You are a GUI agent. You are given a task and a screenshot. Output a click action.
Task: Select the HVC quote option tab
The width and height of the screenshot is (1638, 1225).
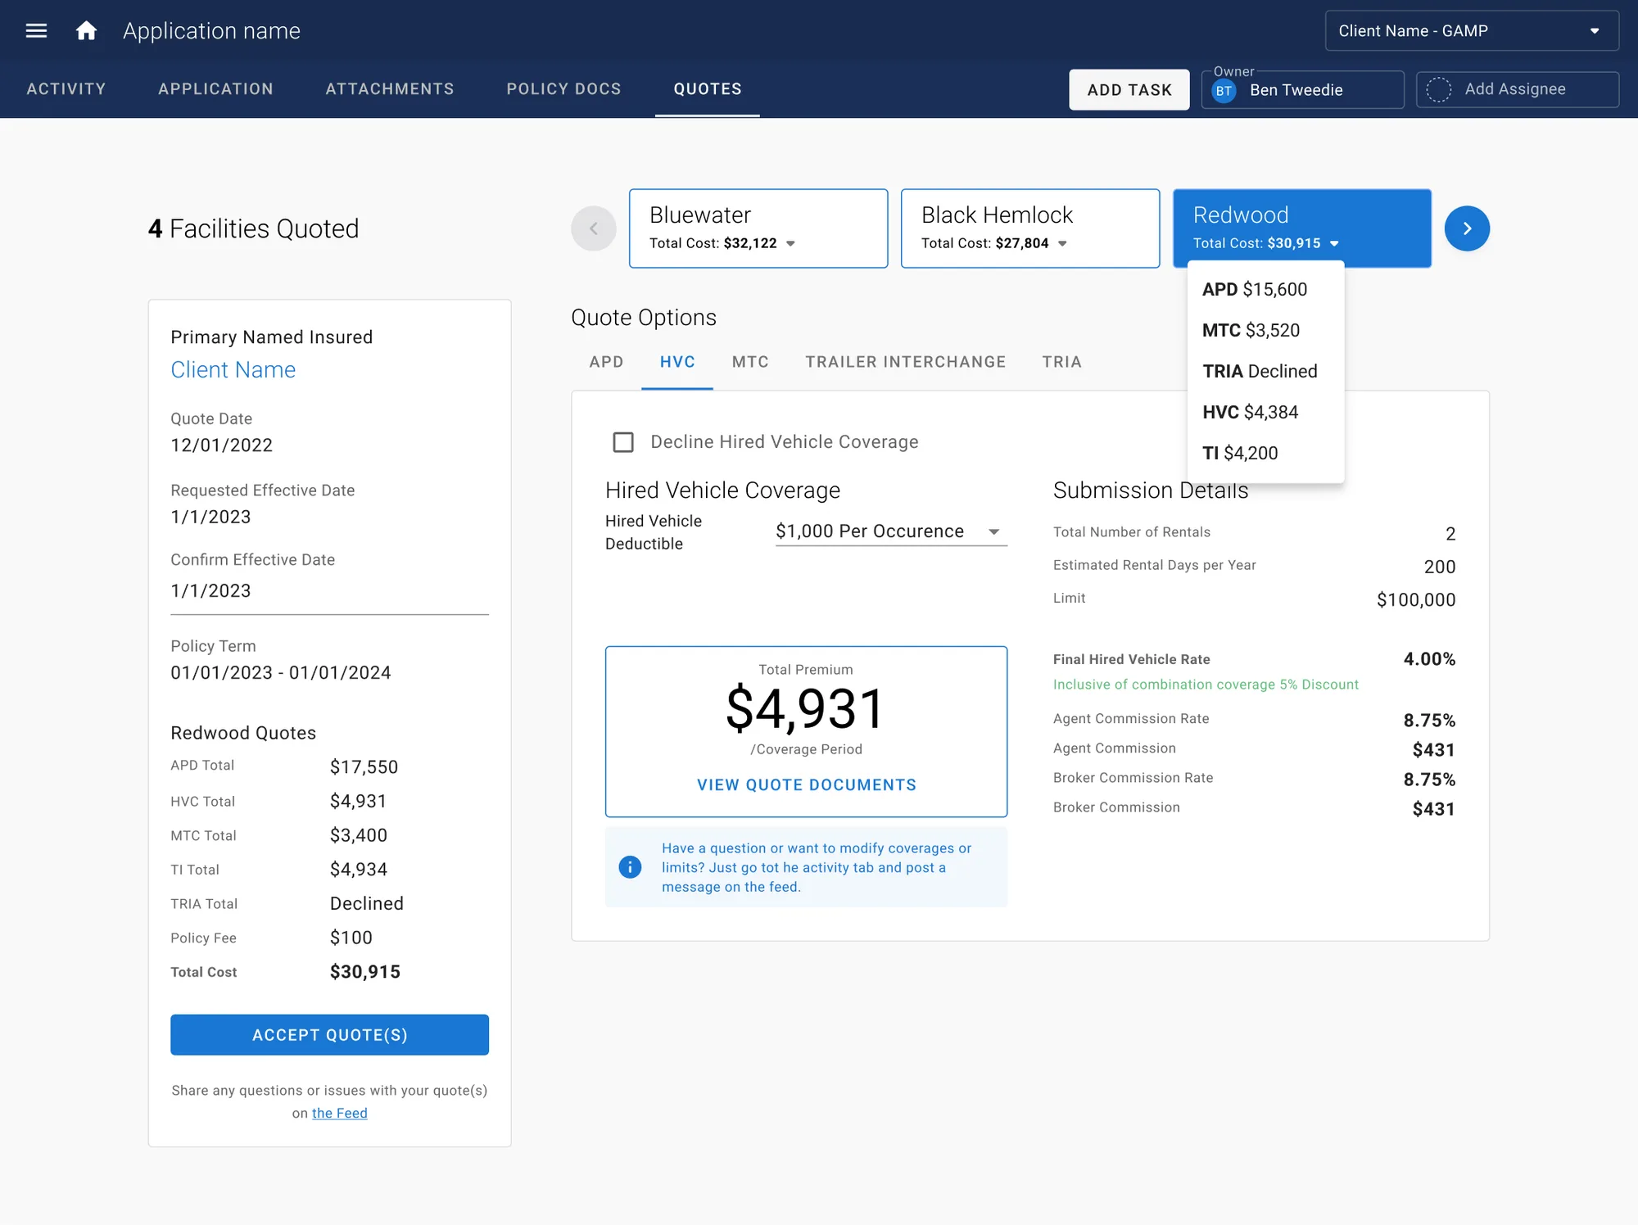coord(677,362)
